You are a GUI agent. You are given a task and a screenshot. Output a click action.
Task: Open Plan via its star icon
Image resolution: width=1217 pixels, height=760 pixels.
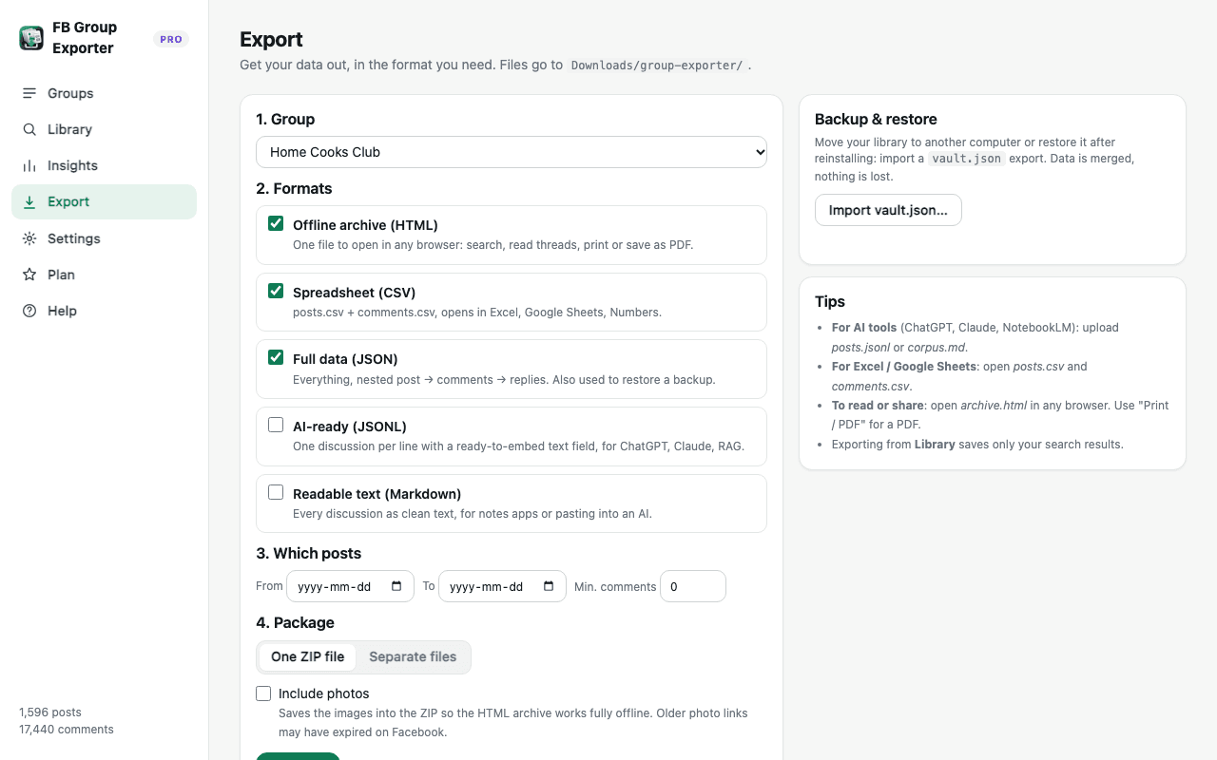coord(29,275)
